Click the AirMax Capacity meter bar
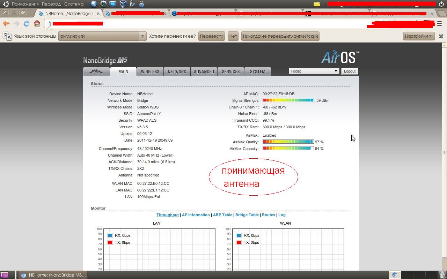This screenshot has width=447, height=279. pos(288,149)
